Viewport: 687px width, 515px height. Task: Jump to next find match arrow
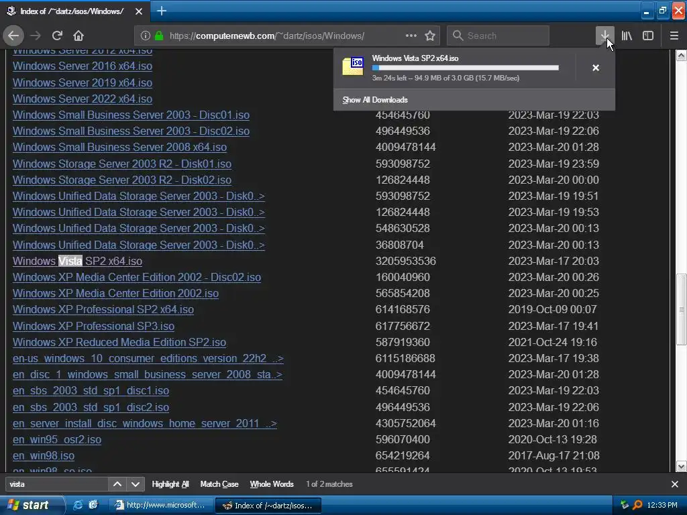point(136,484)
